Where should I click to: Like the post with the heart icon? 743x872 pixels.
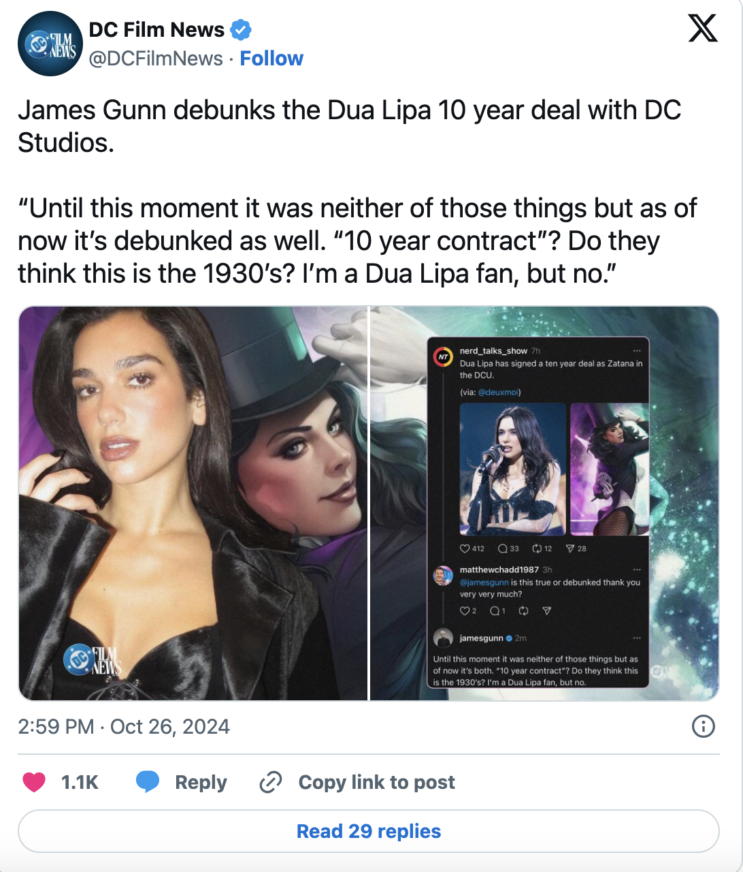click(x=34, y=782)
